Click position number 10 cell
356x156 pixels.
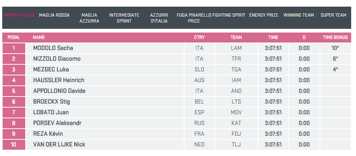pos(14,145)
